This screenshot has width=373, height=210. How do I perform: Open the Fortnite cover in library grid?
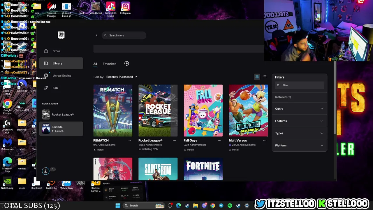203,169
